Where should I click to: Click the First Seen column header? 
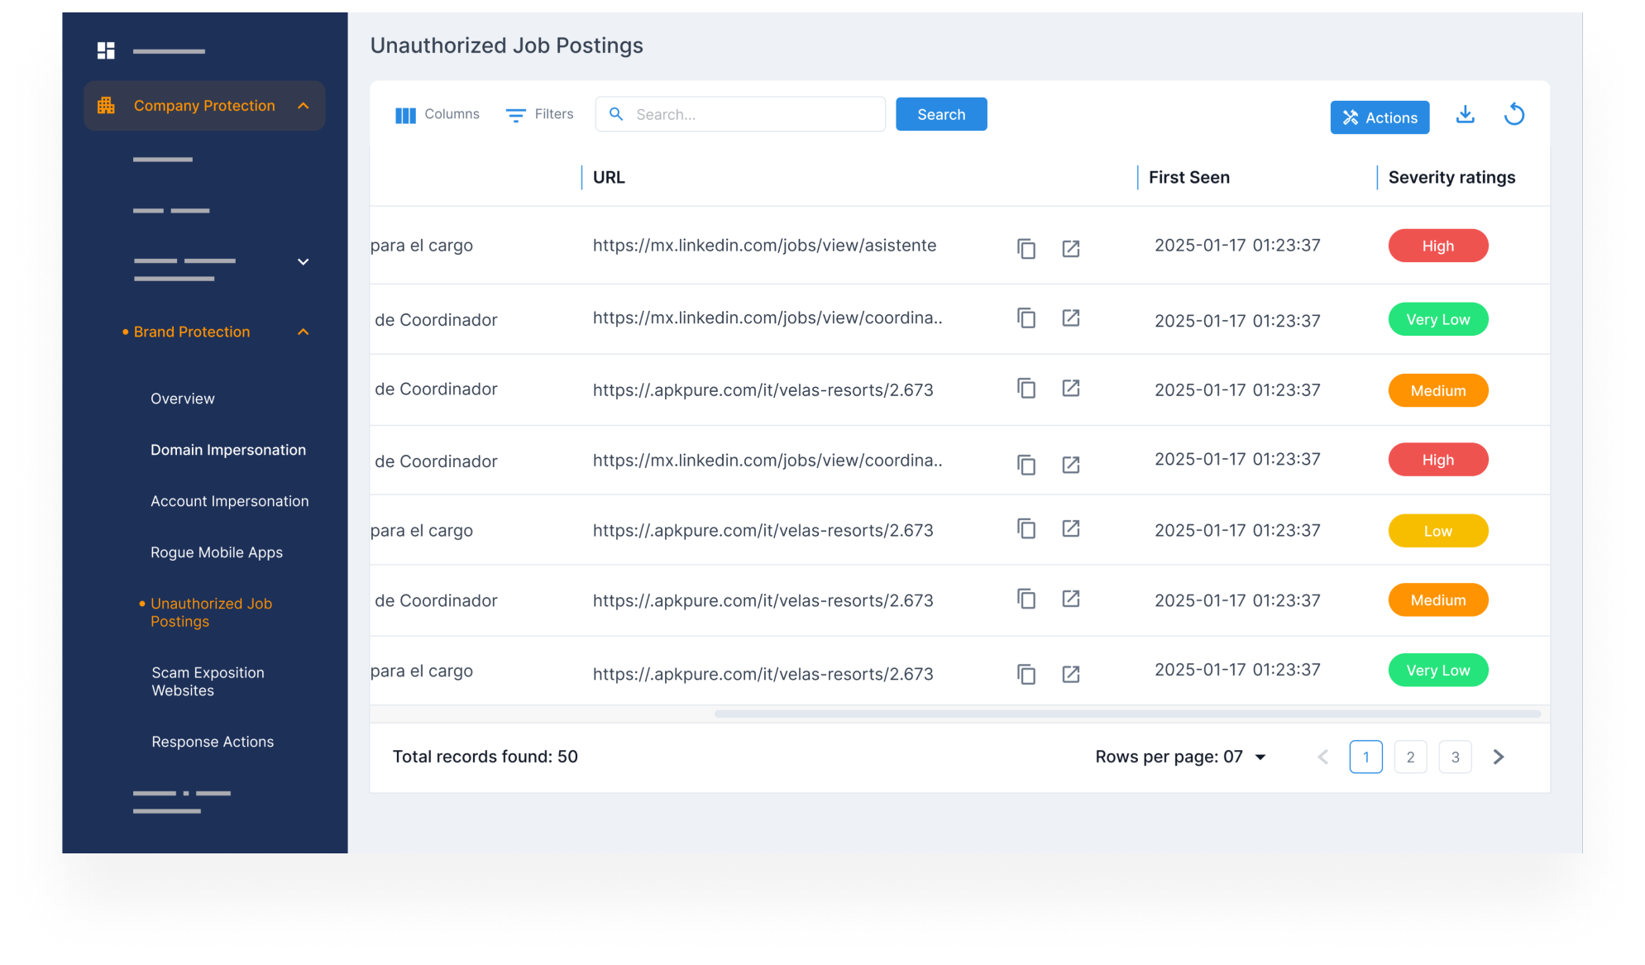(x=1188, y=177)
